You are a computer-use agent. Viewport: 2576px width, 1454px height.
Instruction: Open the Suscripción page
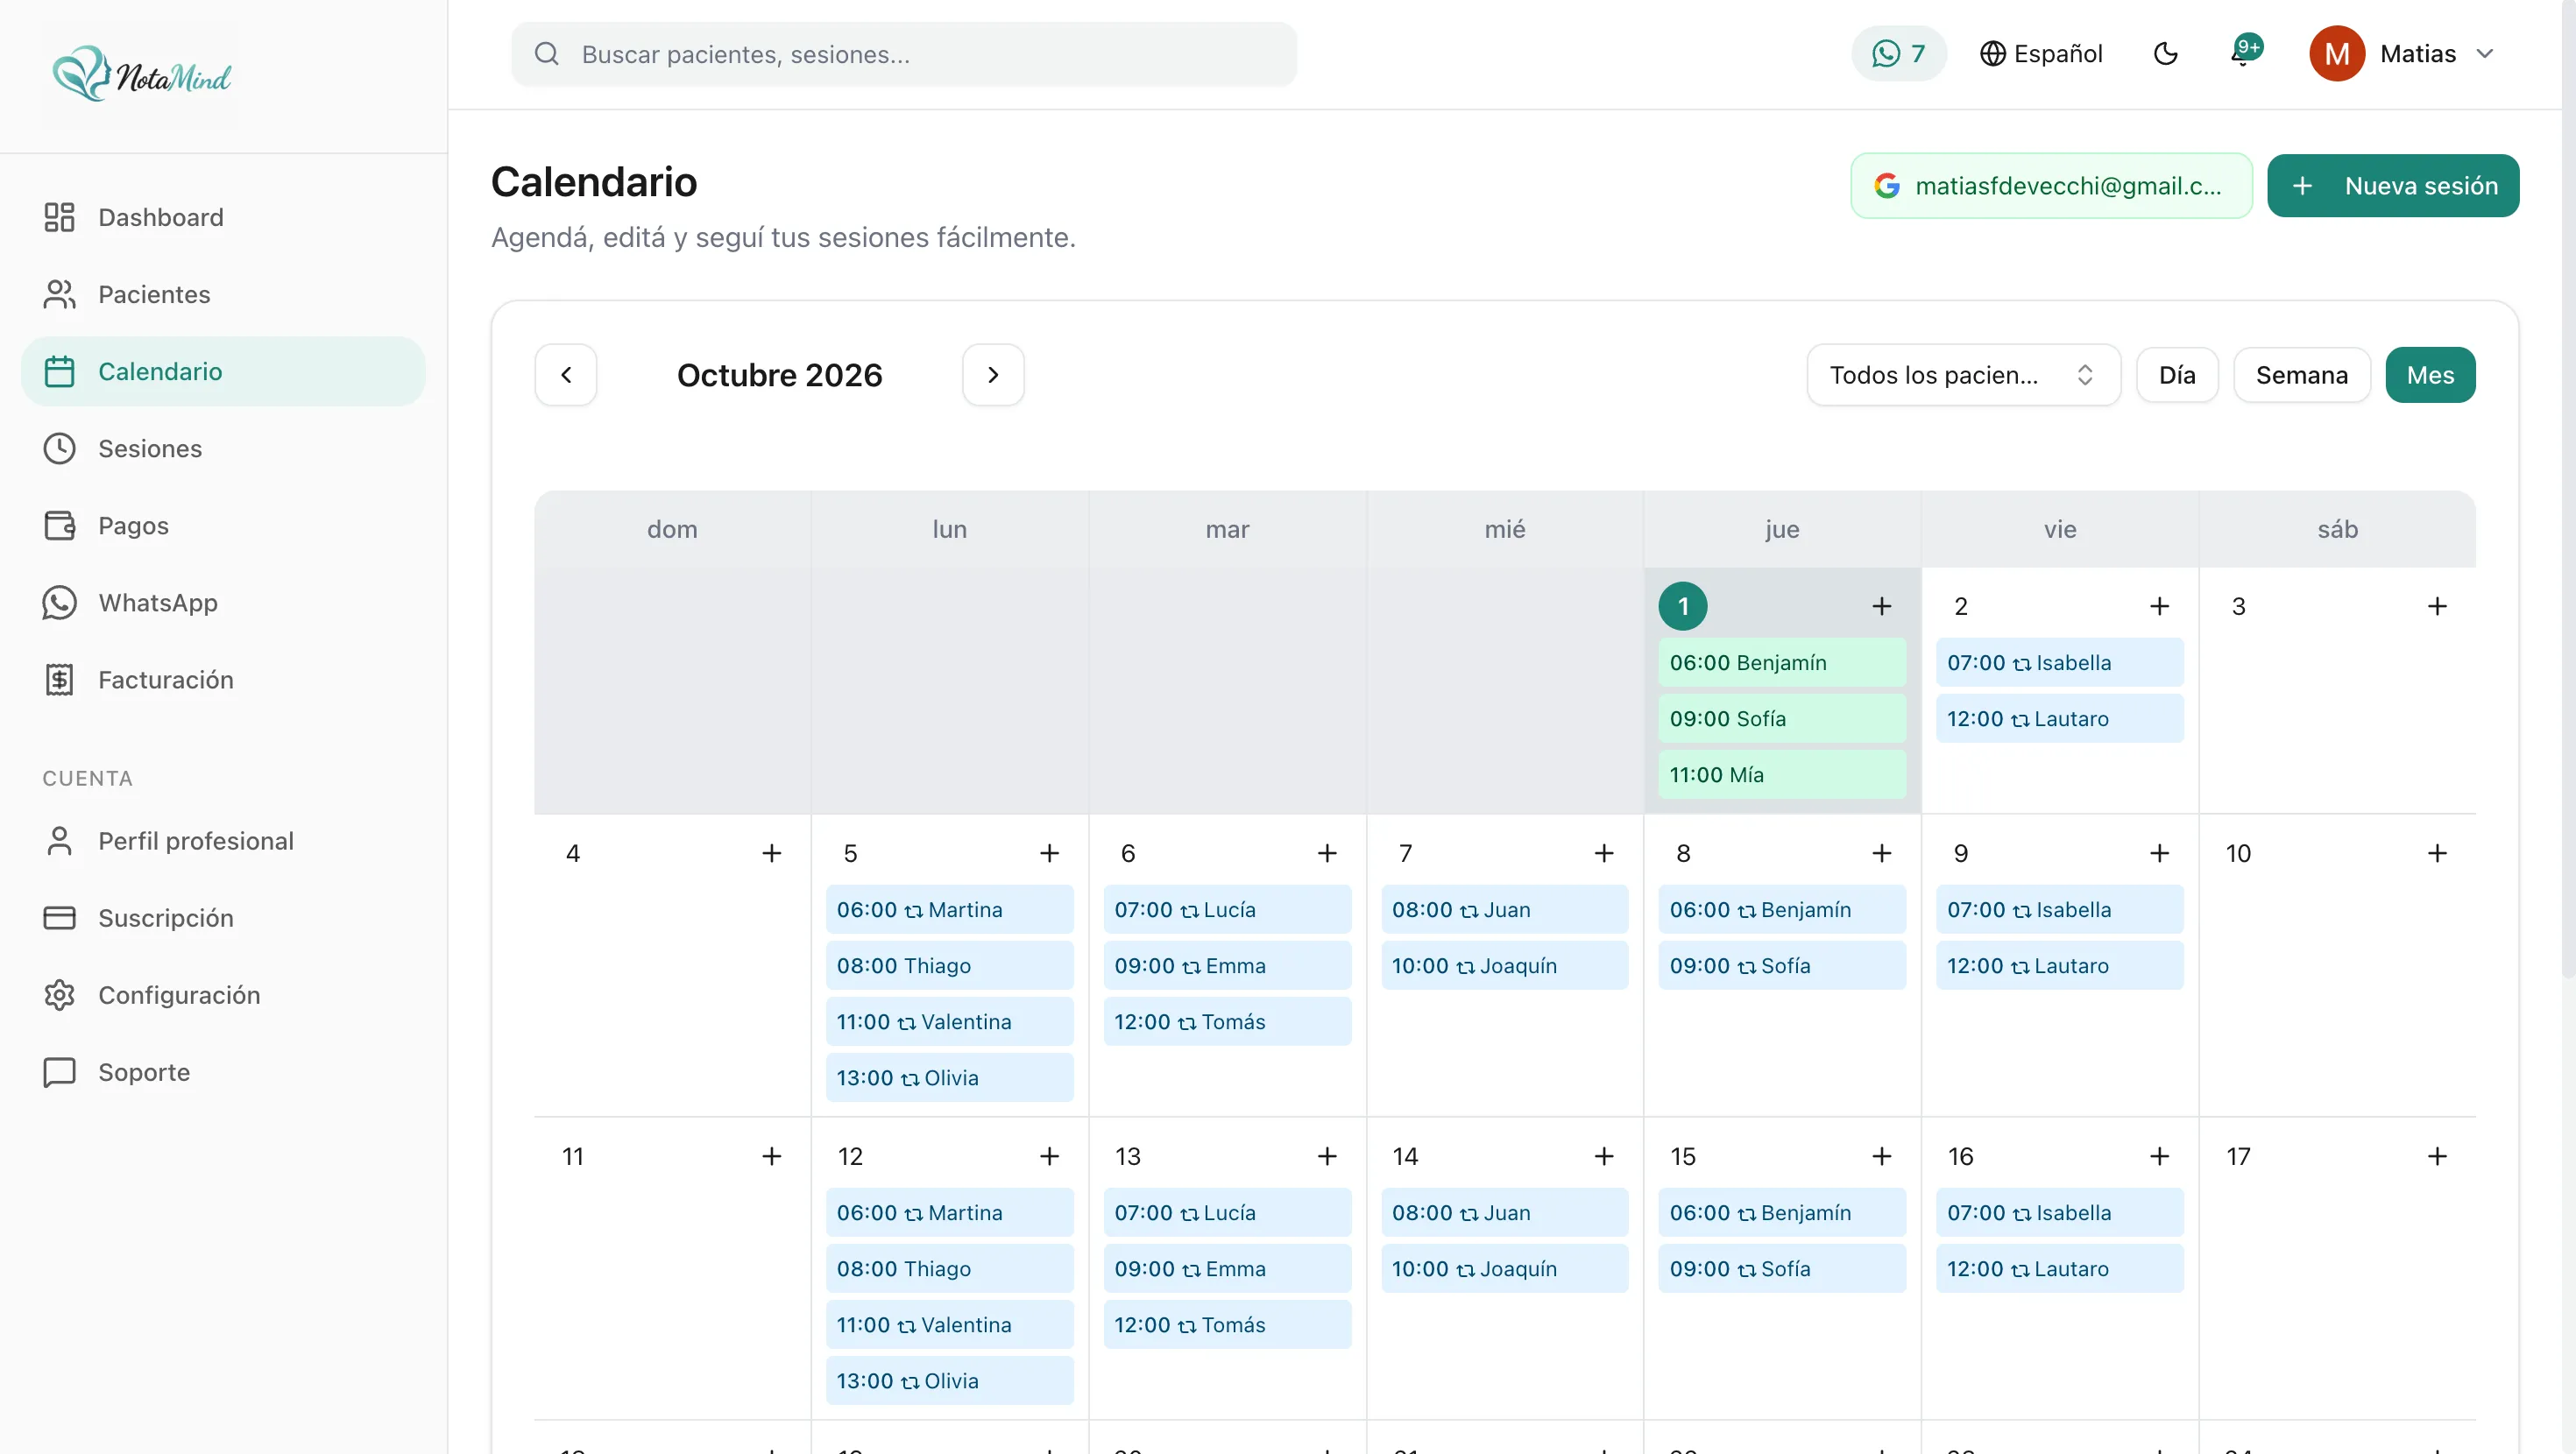[223, 917]
